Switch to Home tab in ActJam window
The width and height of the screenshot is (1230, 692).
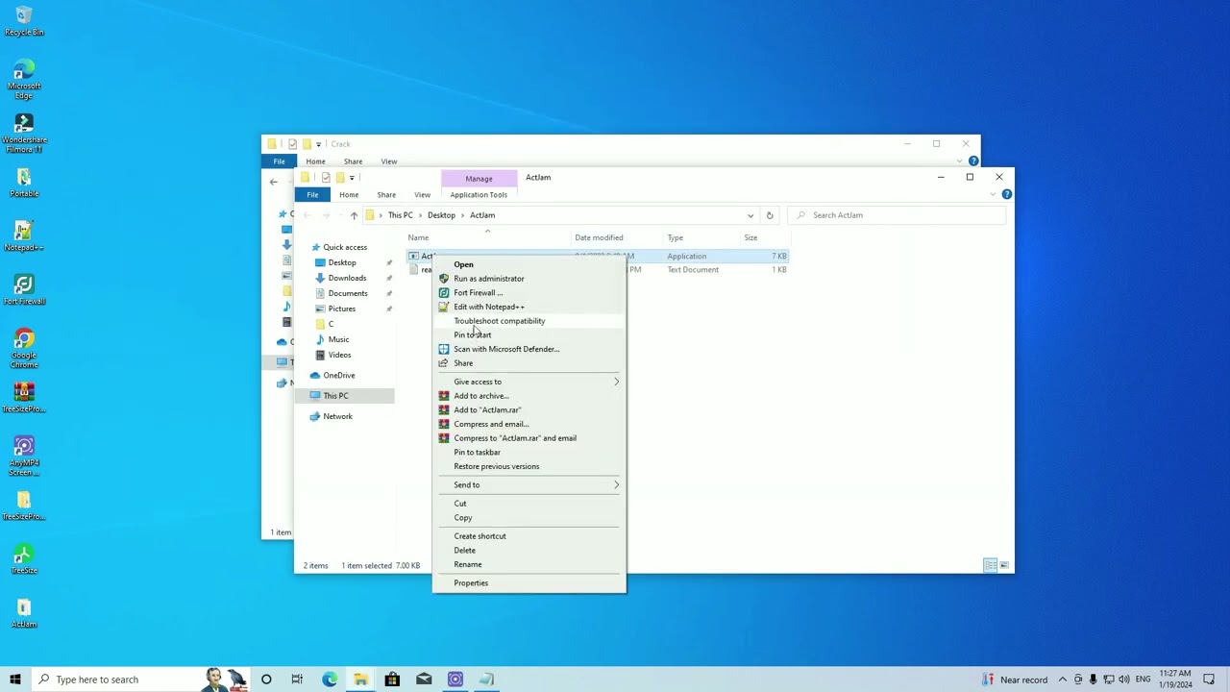coord(349,194)
